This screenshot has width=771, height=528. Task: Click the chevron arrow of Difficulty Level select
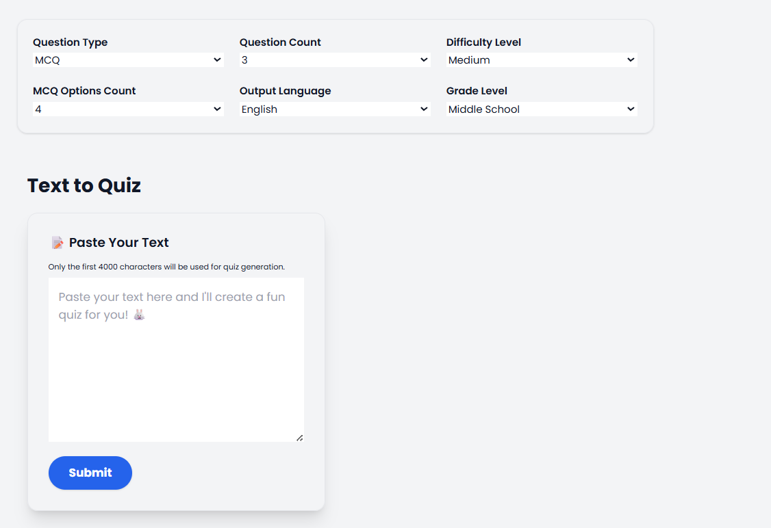(631, 60)
